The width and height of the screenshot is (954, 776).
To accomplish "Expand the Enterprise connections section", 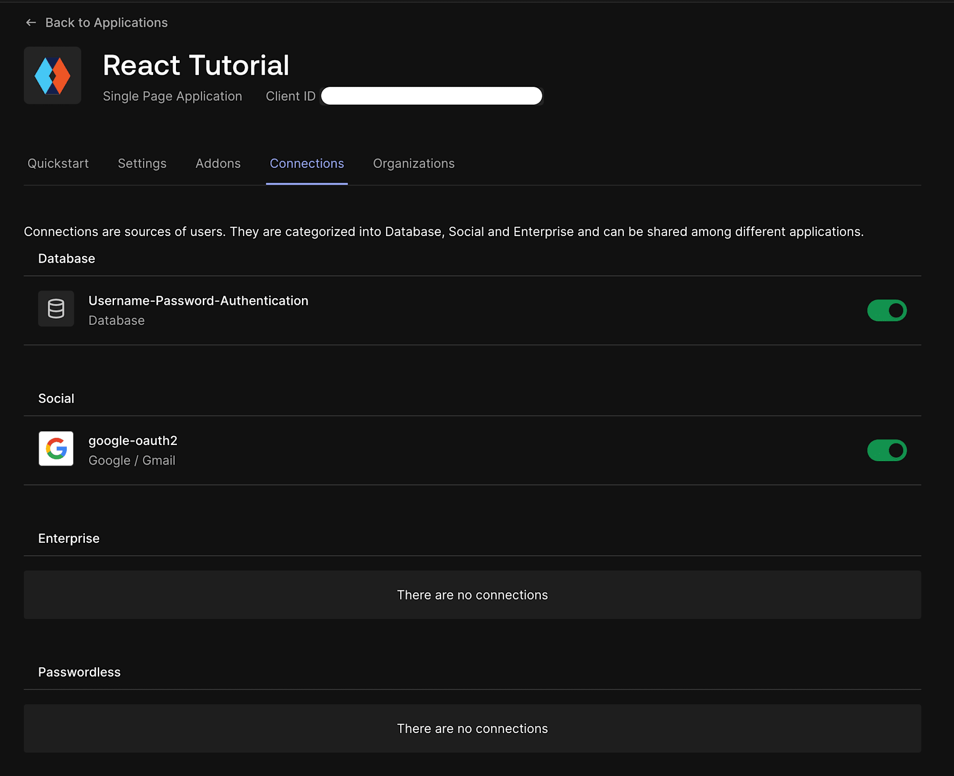I will [69, 538].
